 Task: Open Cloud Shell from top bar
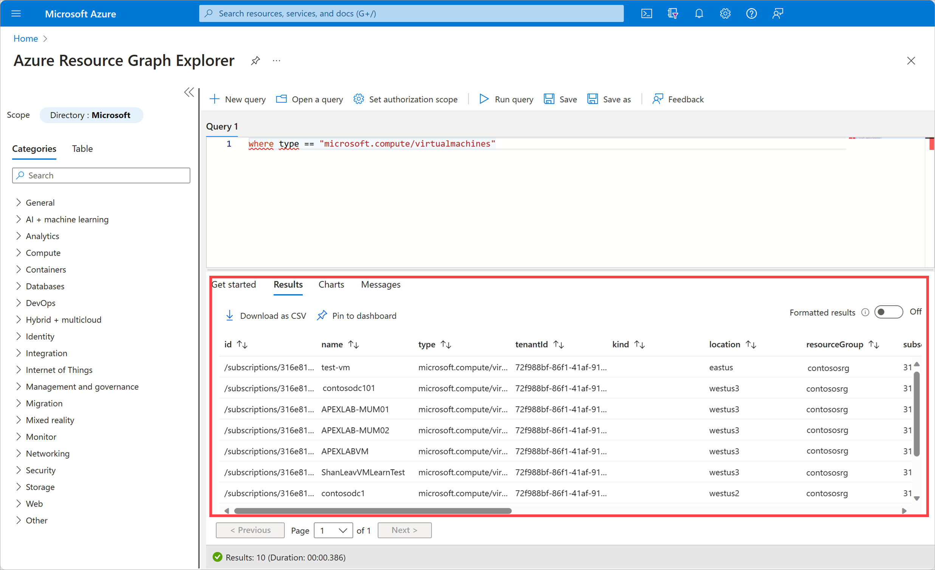(646, 14)
